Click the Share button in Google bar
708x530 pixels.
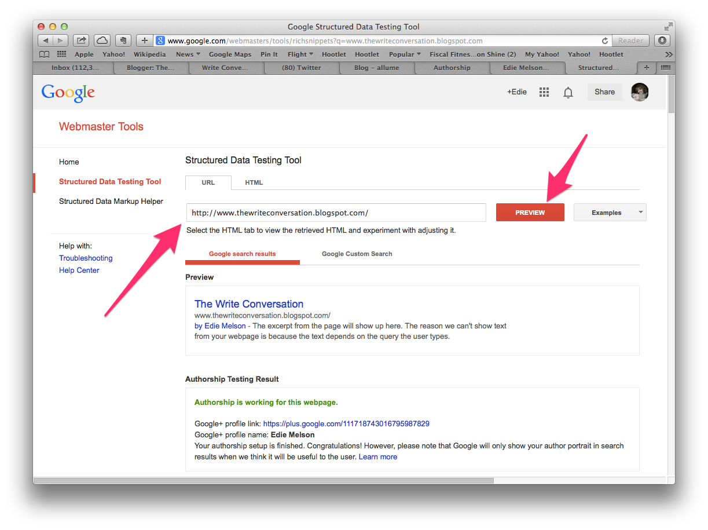604,92
